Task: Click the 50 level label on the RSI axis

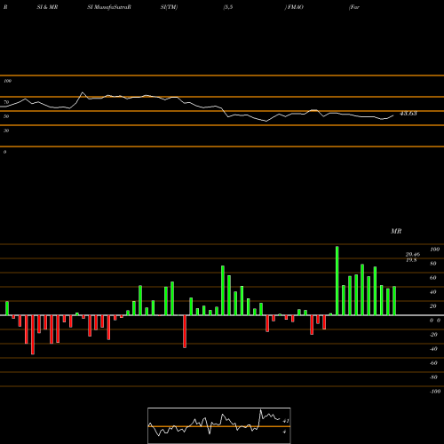Action: click(x=6, y=116)
